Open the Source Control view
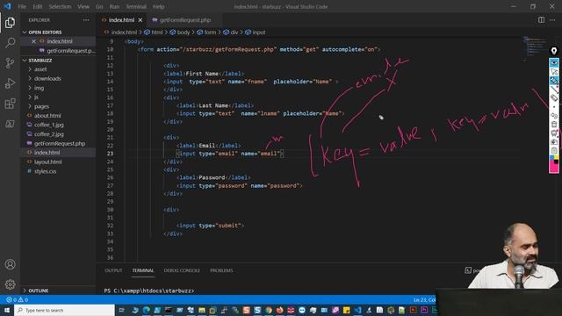This screenshot has height=316, width=562. point(10,63)
